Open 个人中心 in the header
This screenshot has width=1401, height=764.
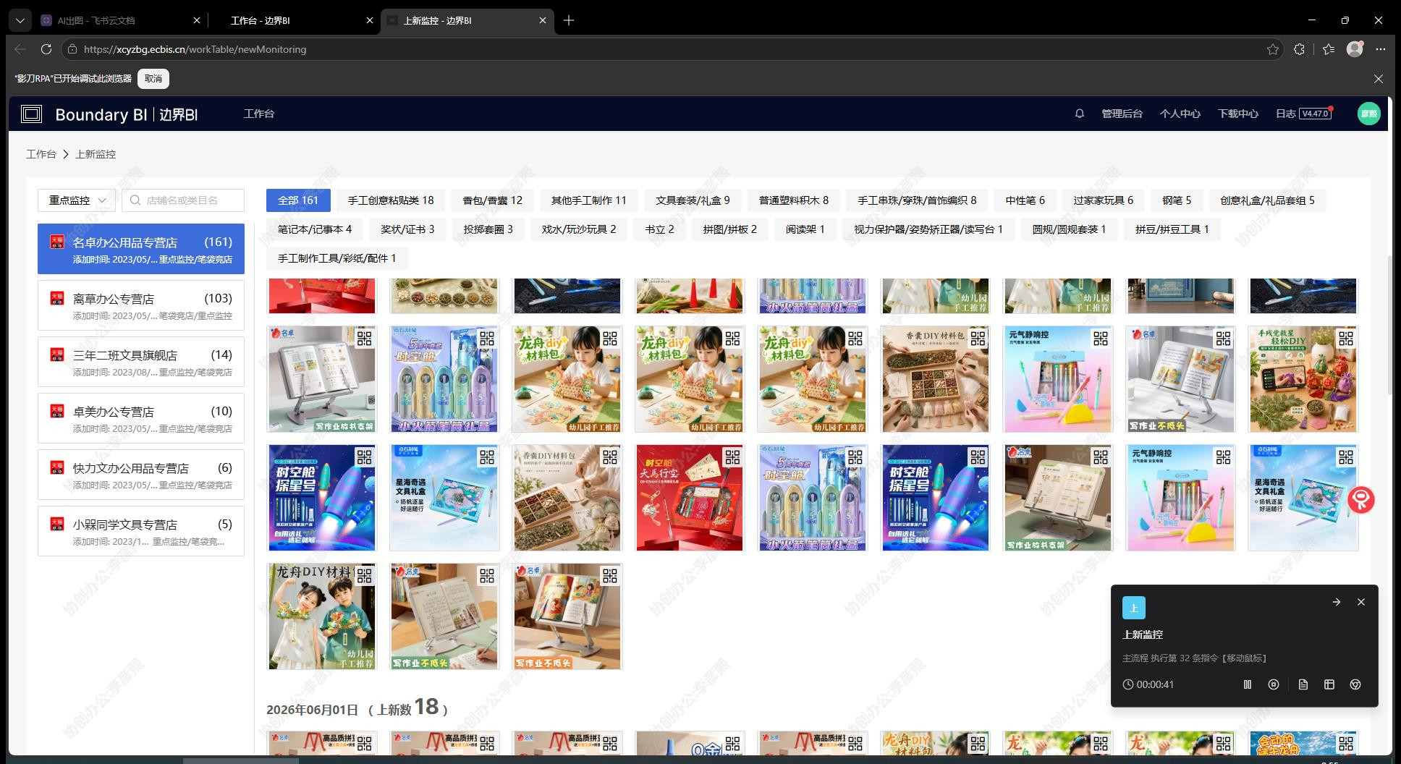[1180, 114]
